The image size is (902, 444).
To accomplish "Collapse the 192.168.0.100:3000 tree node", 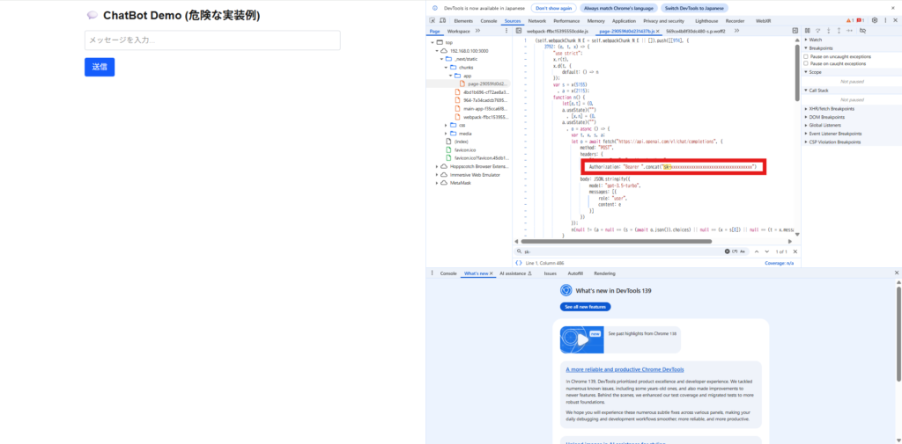I will (437, 51).
